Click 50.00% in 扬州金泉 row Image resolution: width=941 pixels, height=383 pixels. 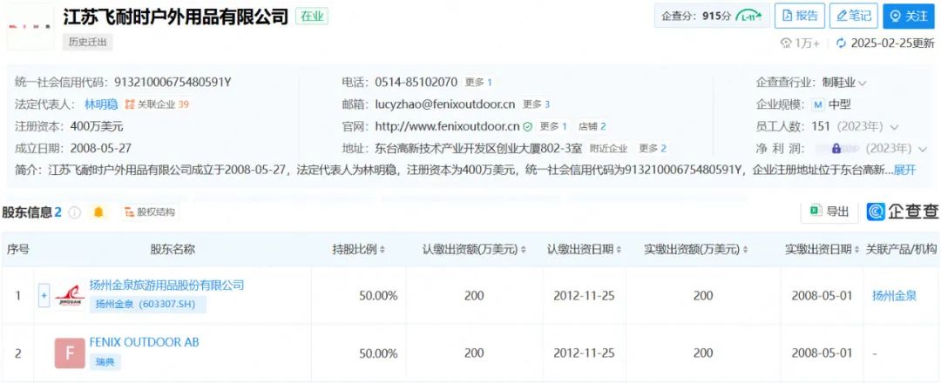coord(378,295)
